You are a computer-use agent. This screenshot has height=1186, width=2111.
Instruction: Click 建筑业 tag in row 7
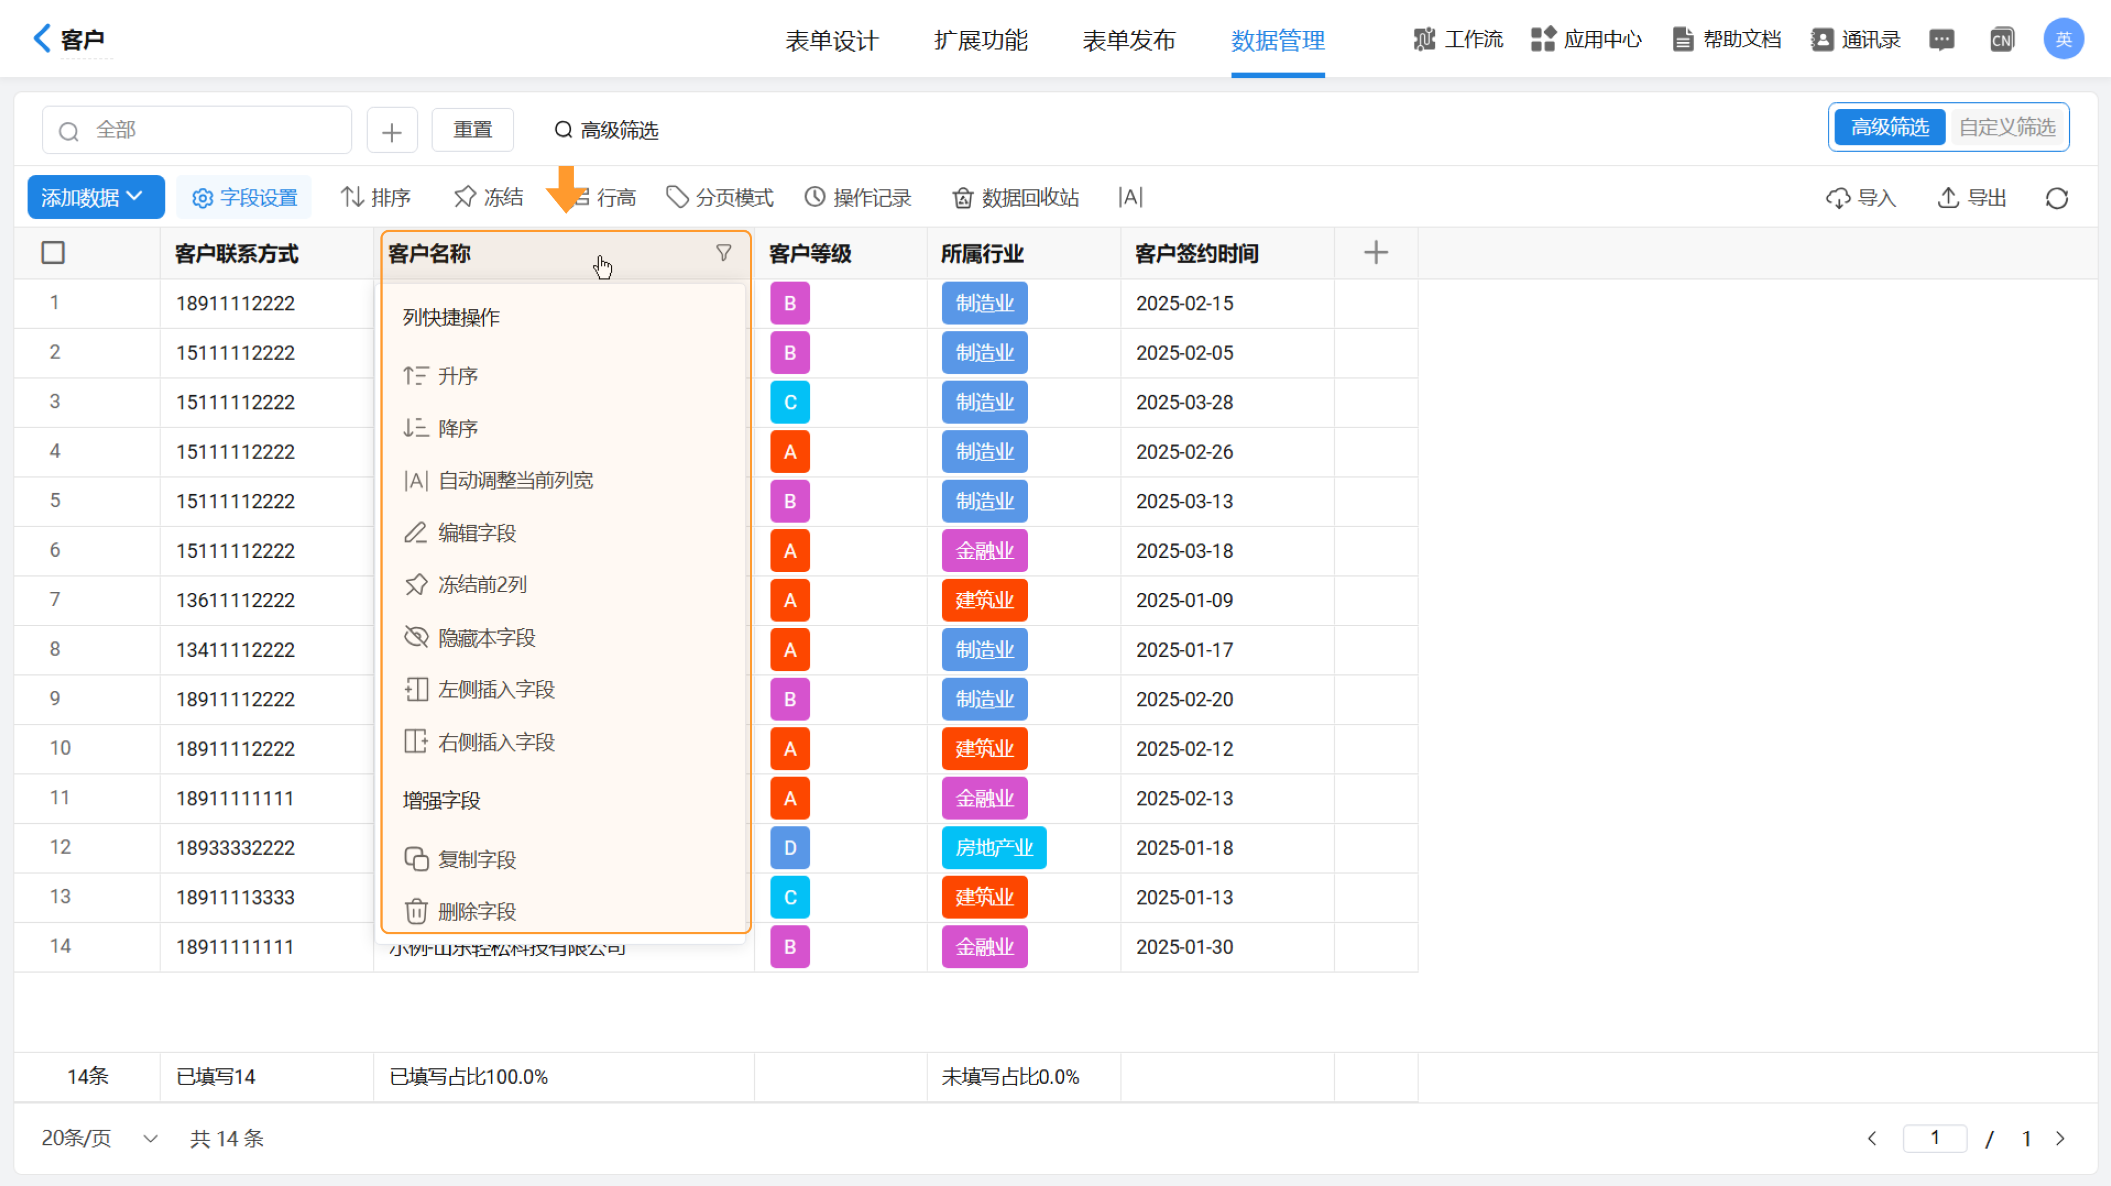coord(984,600)
